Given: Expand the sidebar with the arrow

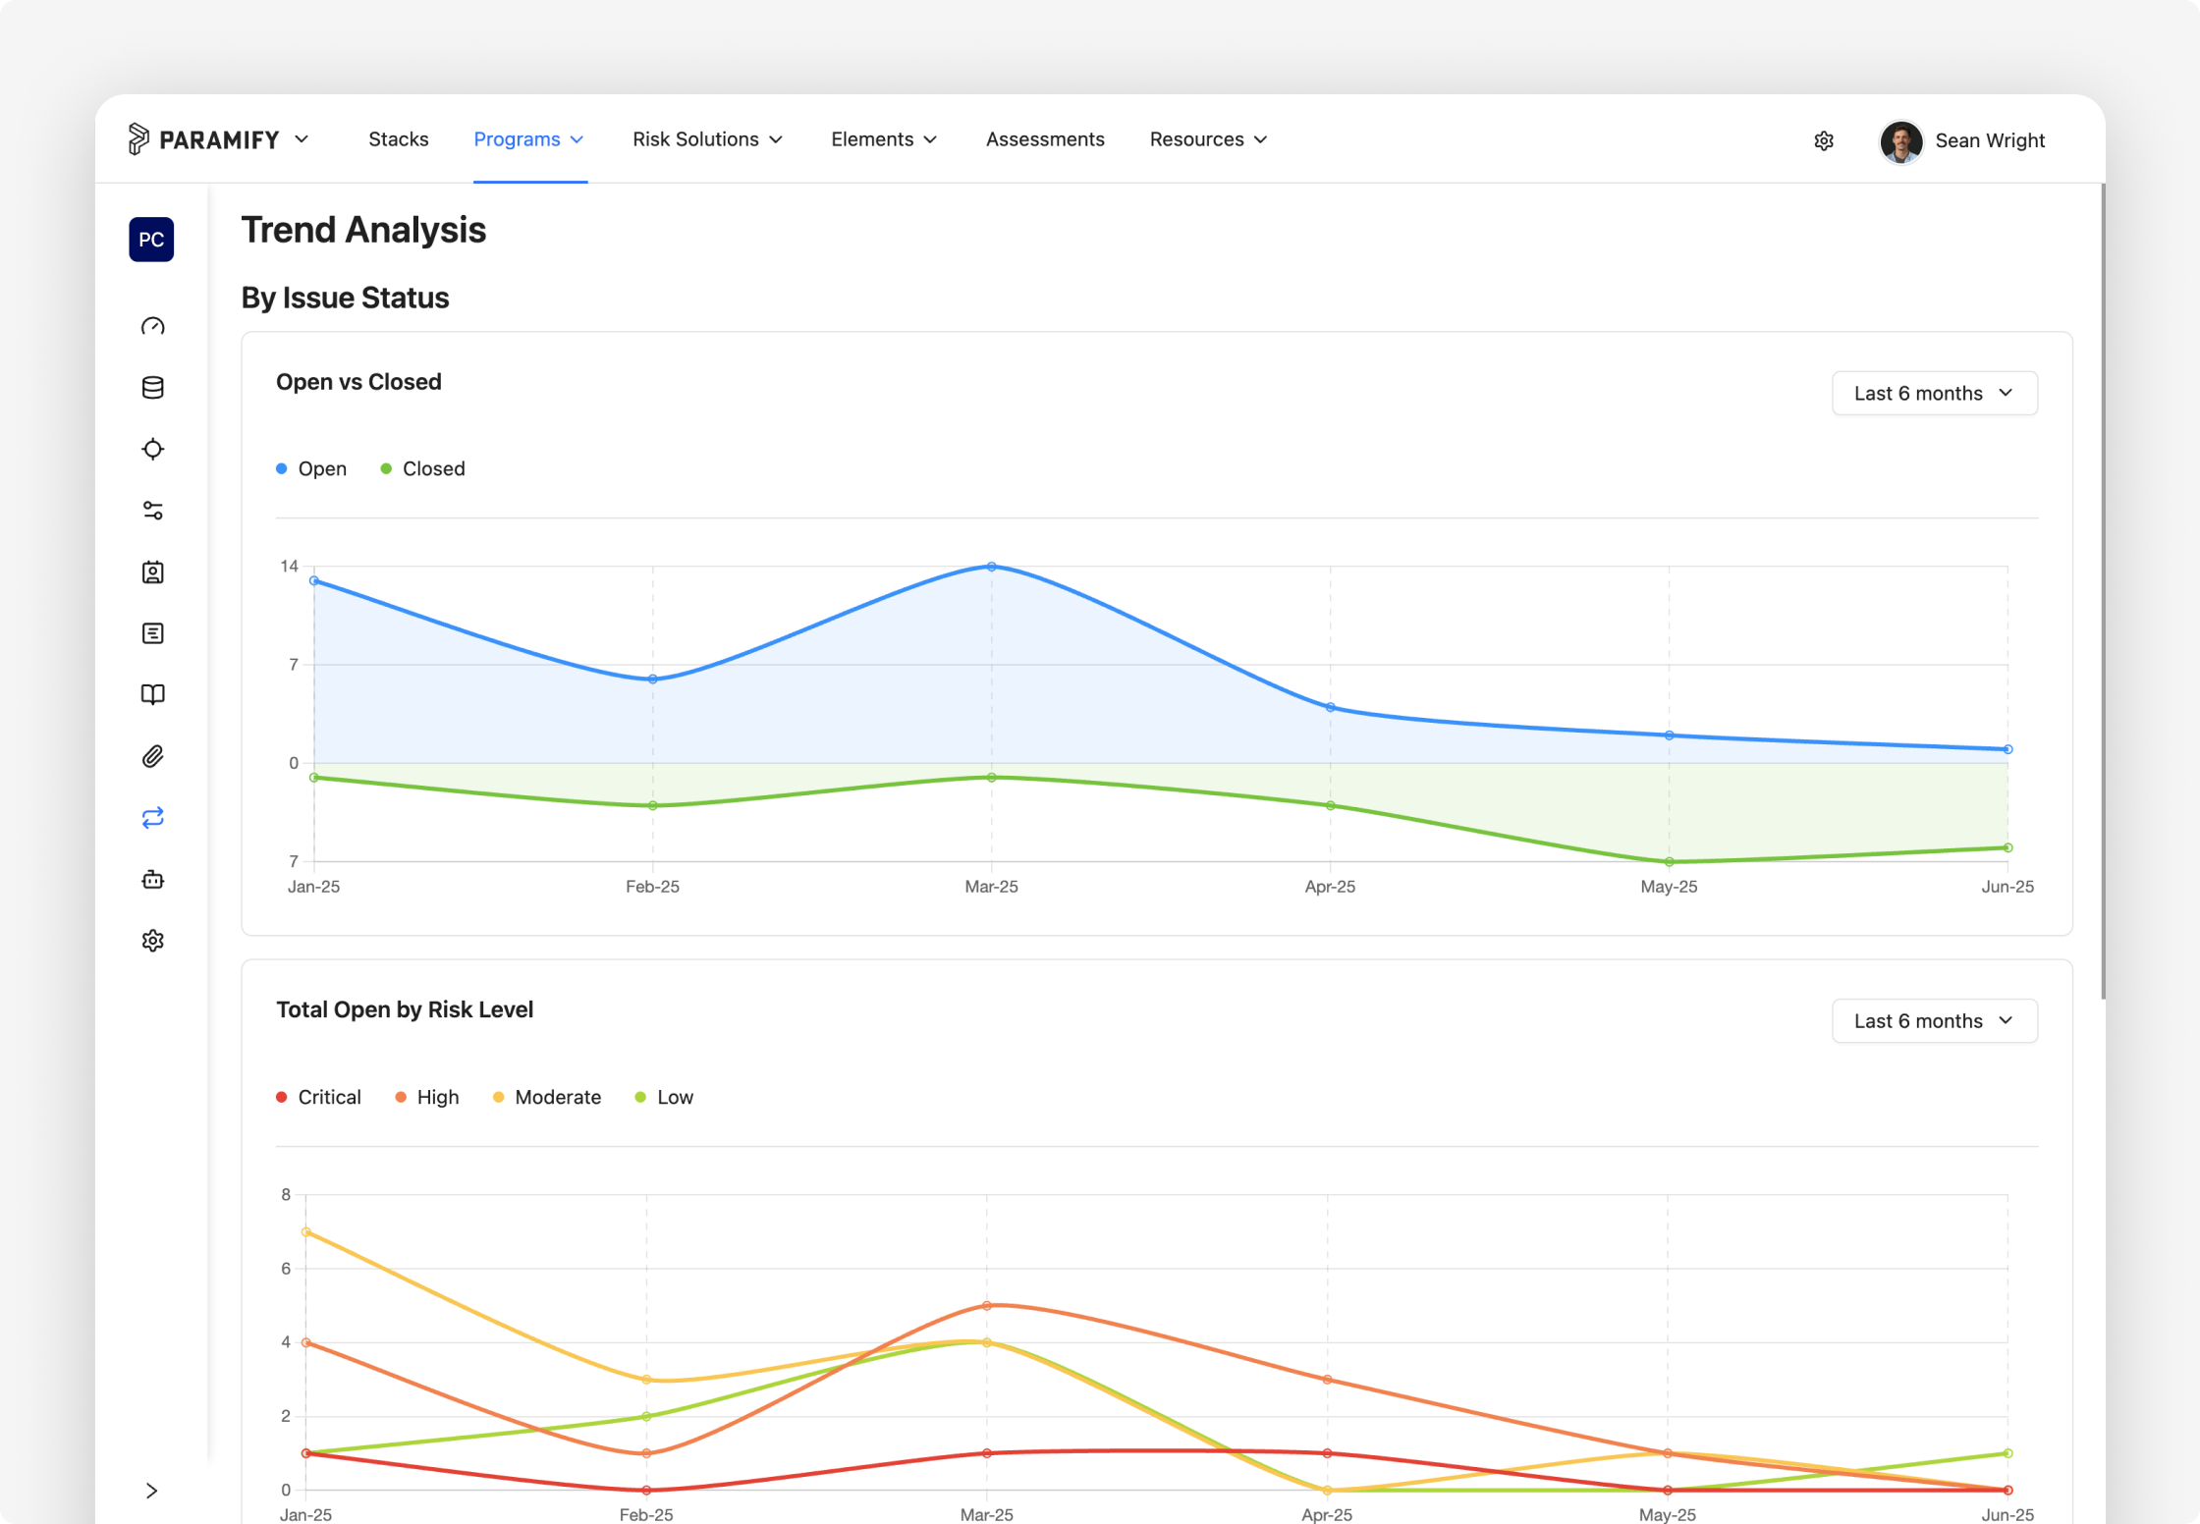Looking at the screenshot, I should pyautogui.click(x=151, y=1491).
